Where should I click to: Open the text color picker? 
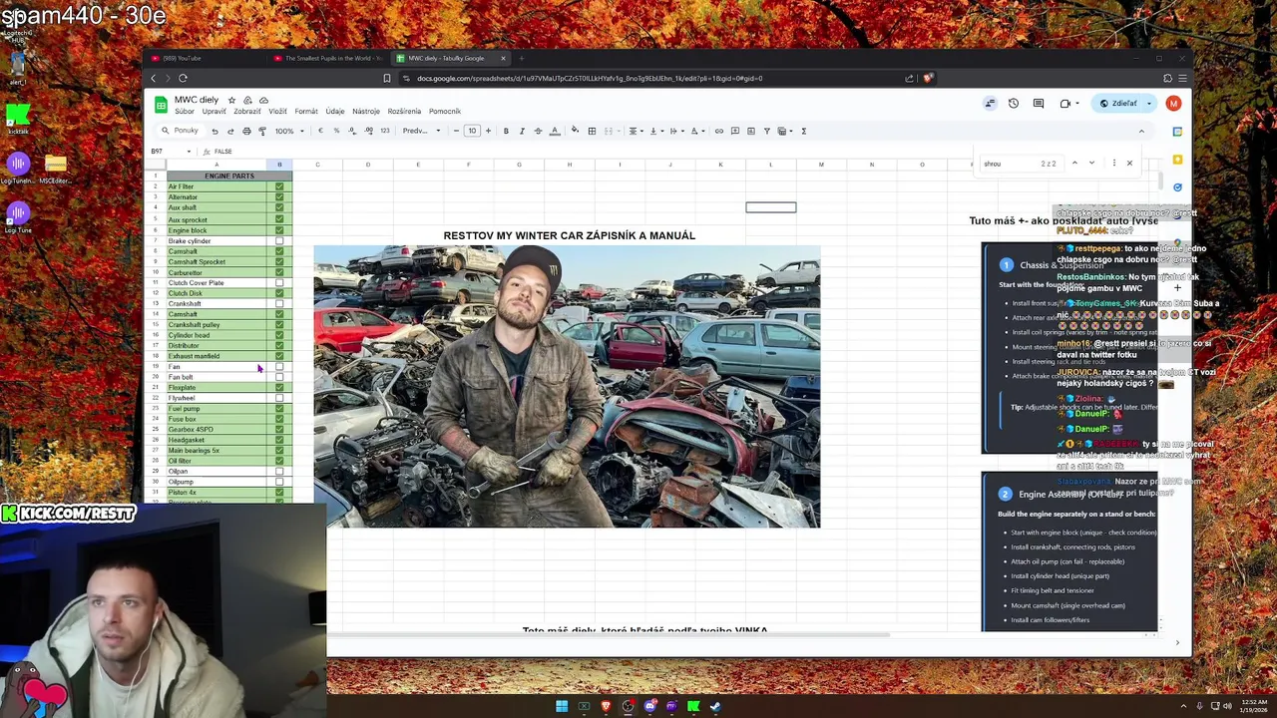(555, 131)
